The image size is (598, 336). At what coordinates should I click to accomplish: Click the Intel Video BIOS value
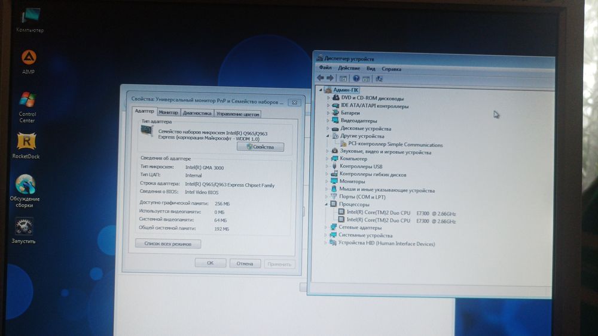pos(202,192)
